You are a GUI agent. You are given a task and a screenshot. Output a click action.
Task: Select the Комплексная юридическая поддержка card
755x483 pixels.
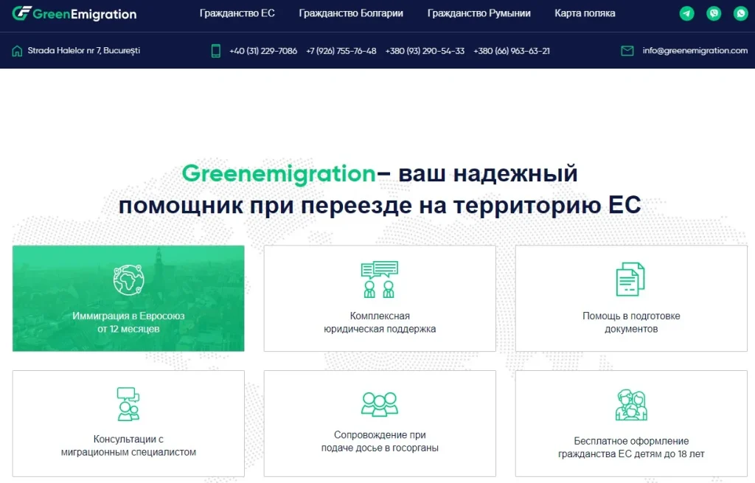coord(380,298)
